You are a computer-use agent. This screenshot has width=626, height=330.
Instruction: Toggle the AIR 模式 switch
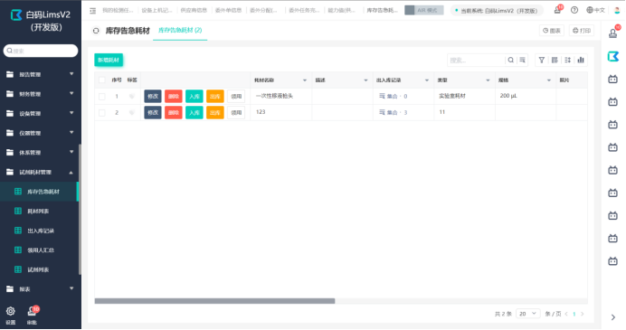424,10
